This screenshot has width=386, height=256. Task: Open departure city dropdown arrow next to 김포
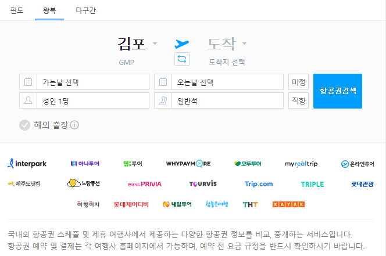click(155, 44)
